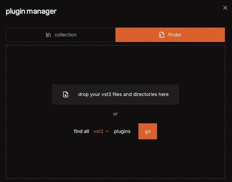This screenshot has width=232, height=182.
Task: Click the "or" separator text
Action: click(115, 114)
